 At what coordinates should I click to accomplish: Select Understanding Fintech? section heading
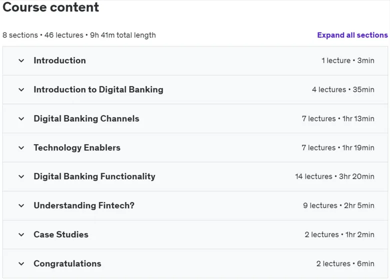pyautogui.click(x=84, y=205)
